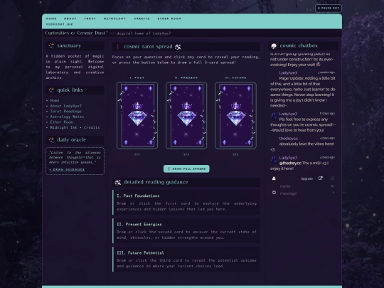Screen dimensions: 384x288
Task: Click 'Page Update' chat message text
Action: pyautogui.click(x=303, y=92)
